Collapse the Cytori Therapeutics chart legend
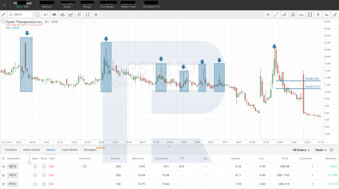The height and width of the screenshot is (189, 339). tap(3, 22)
